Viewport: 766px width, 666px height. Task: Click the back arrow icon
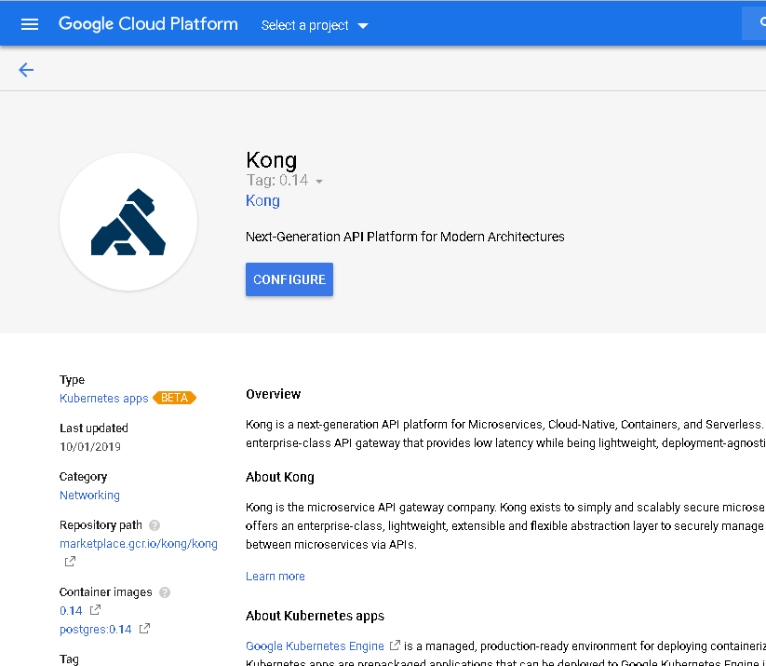point(26,69)
